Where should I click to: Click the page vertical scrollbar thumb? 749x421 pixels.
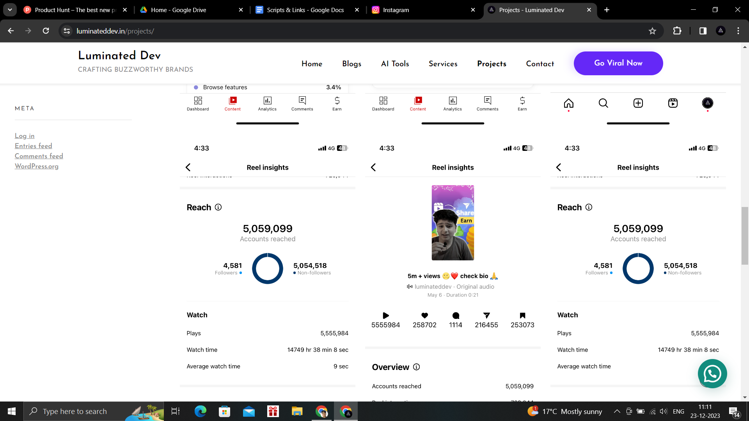coord(745,236)
